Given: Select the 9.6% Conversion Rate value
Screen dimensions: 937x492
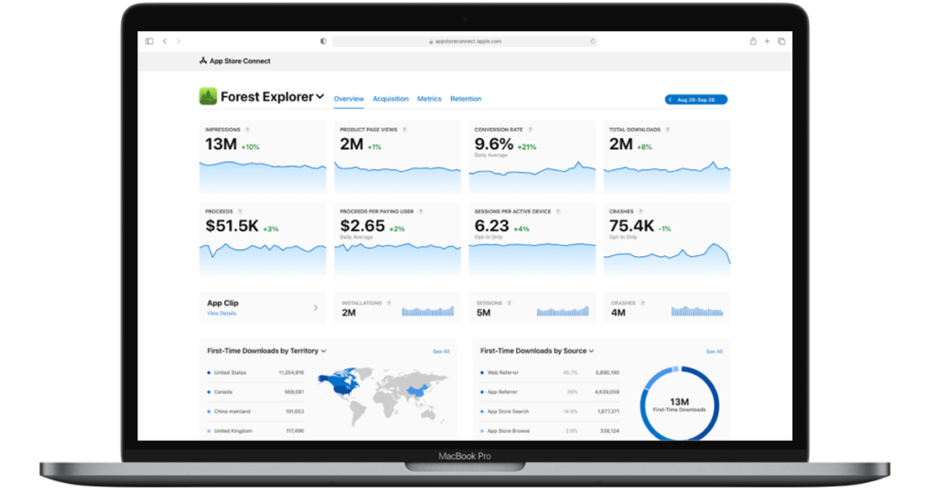Looking at the screenshot, I should [493, 144].
